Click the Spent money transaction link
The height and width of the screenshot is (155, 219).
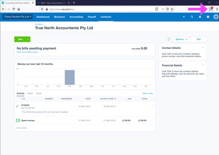click(28, 120)
